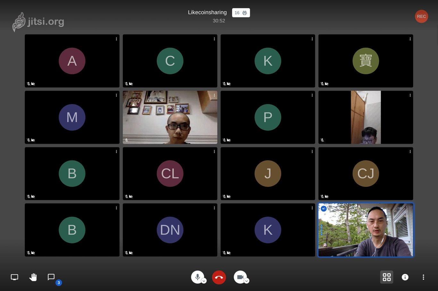Click muted mic indicator on framed-photos video

[x=126, y=140]
